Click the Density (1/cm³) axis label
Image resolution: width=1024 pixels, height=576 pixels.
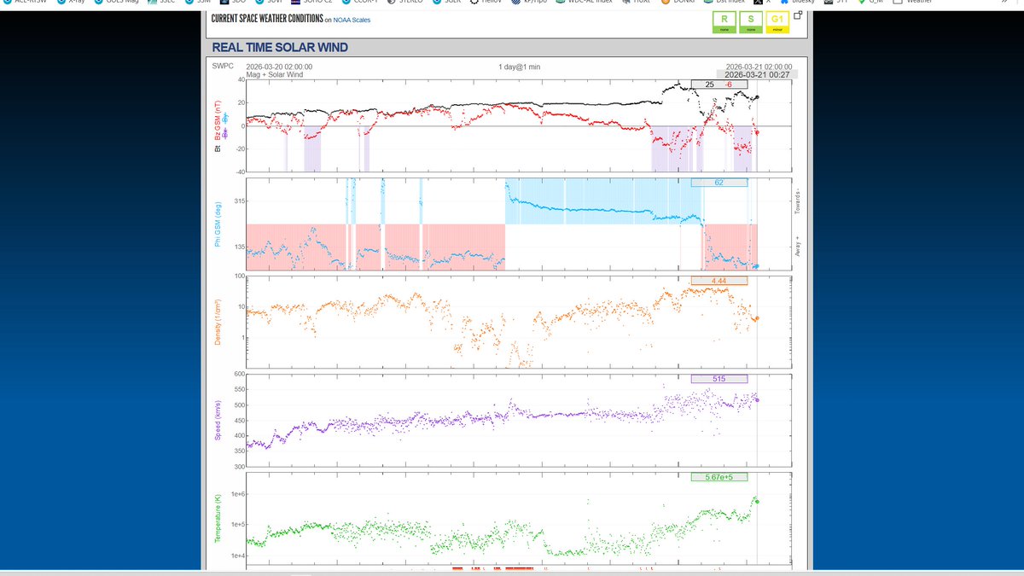point(218,322)
